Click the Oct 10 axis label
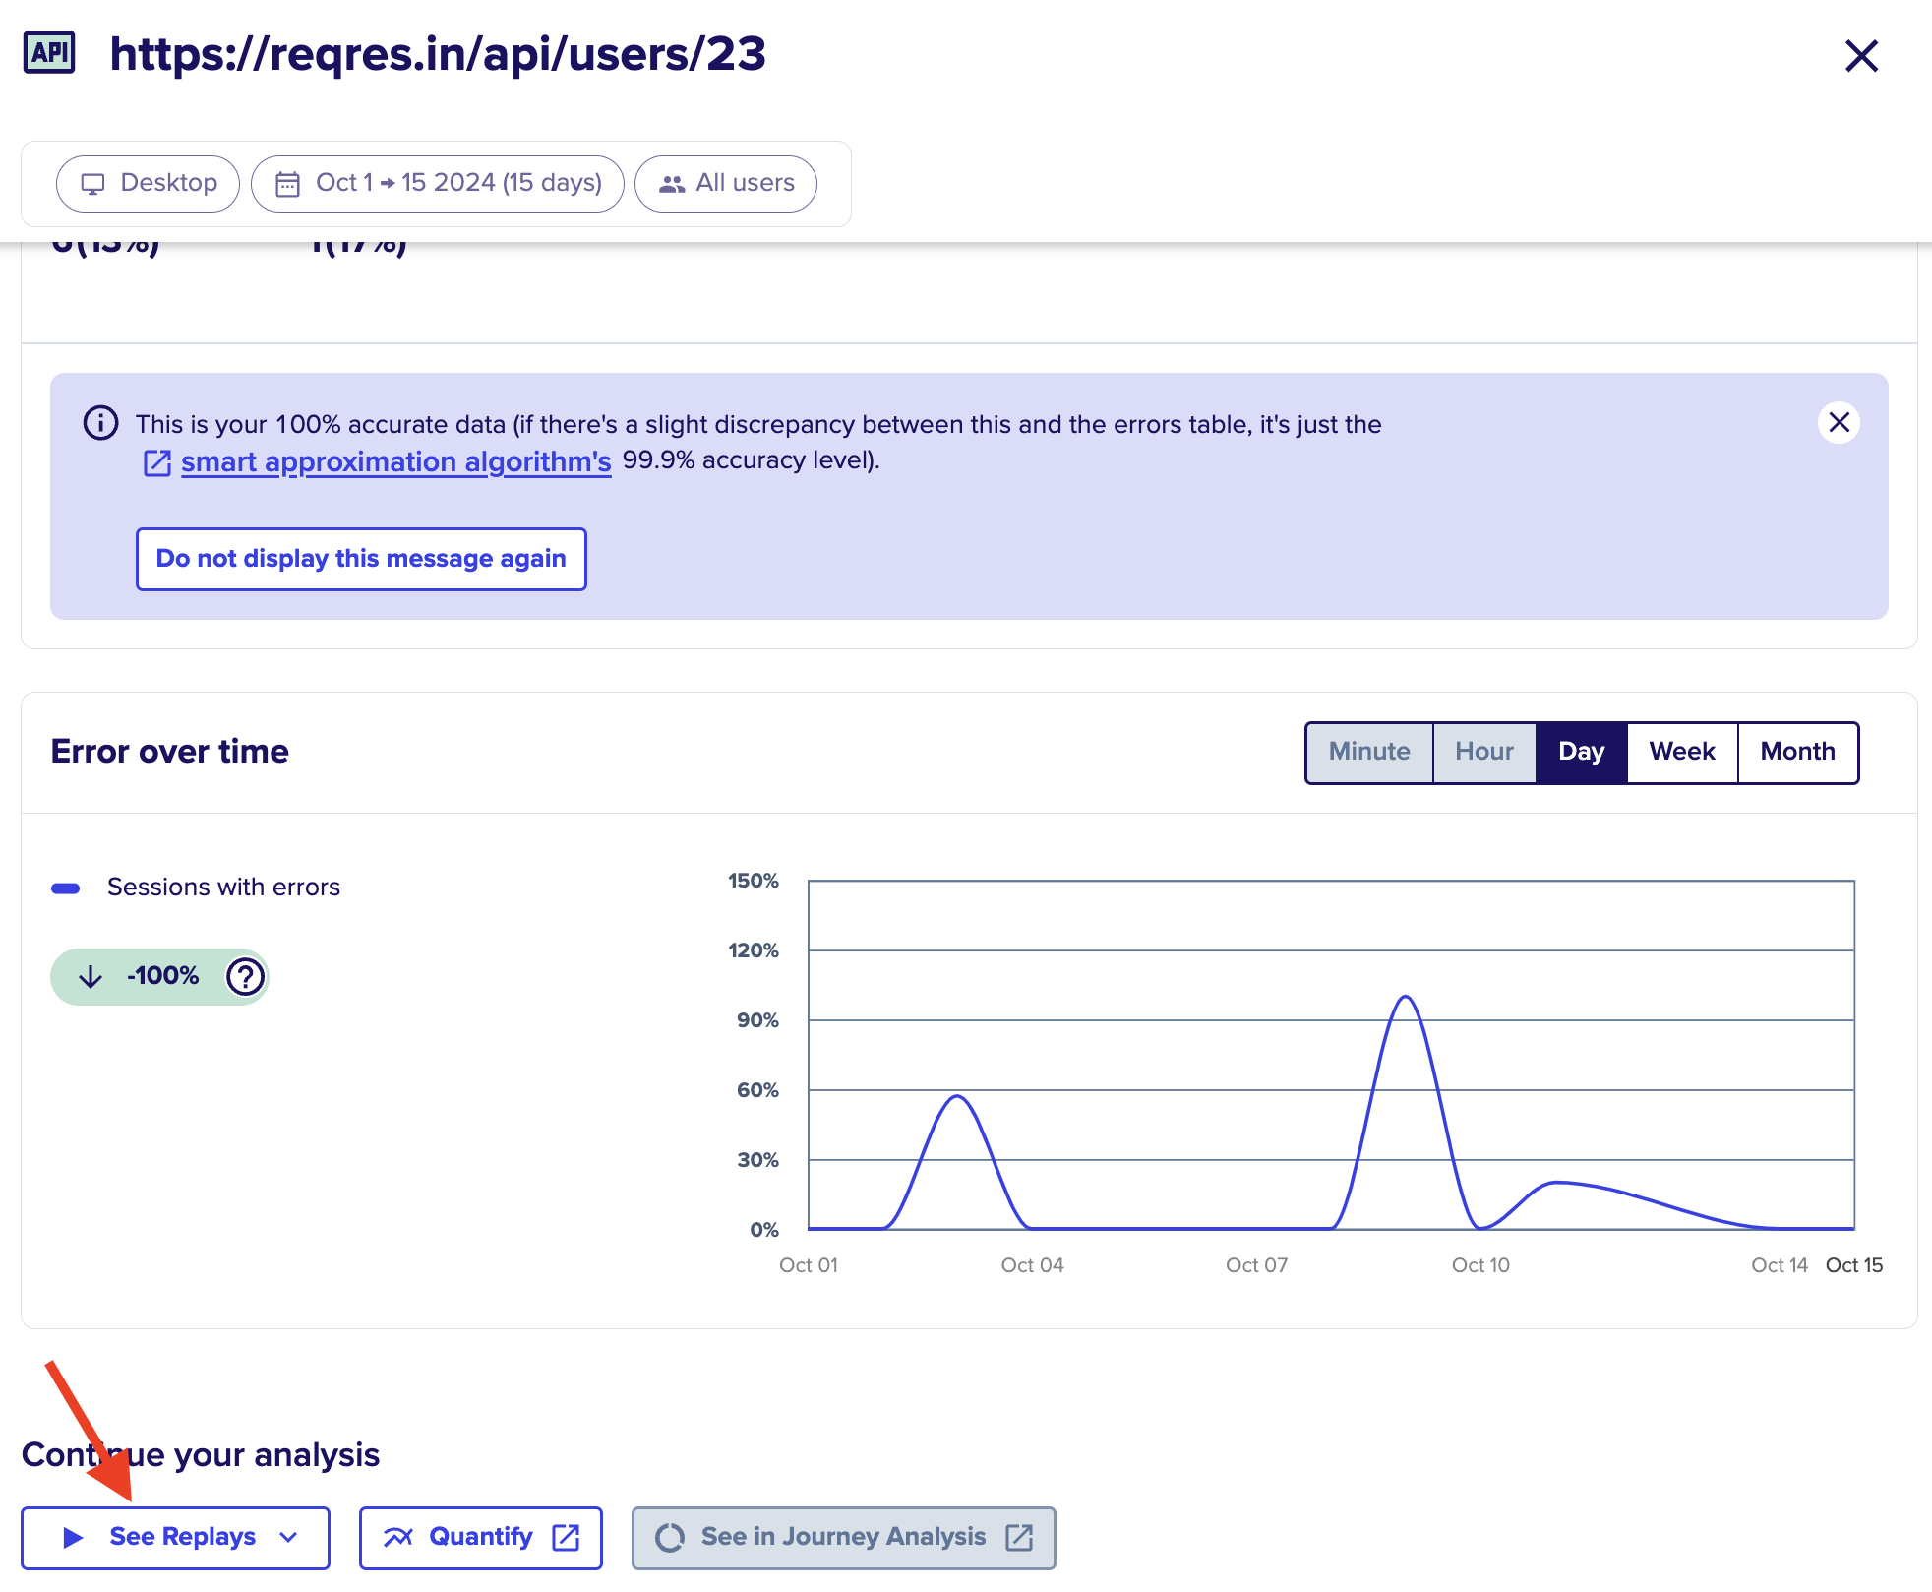Image resolution: width=1932 pixels, height=1592 pixels. (1480, 1265)
